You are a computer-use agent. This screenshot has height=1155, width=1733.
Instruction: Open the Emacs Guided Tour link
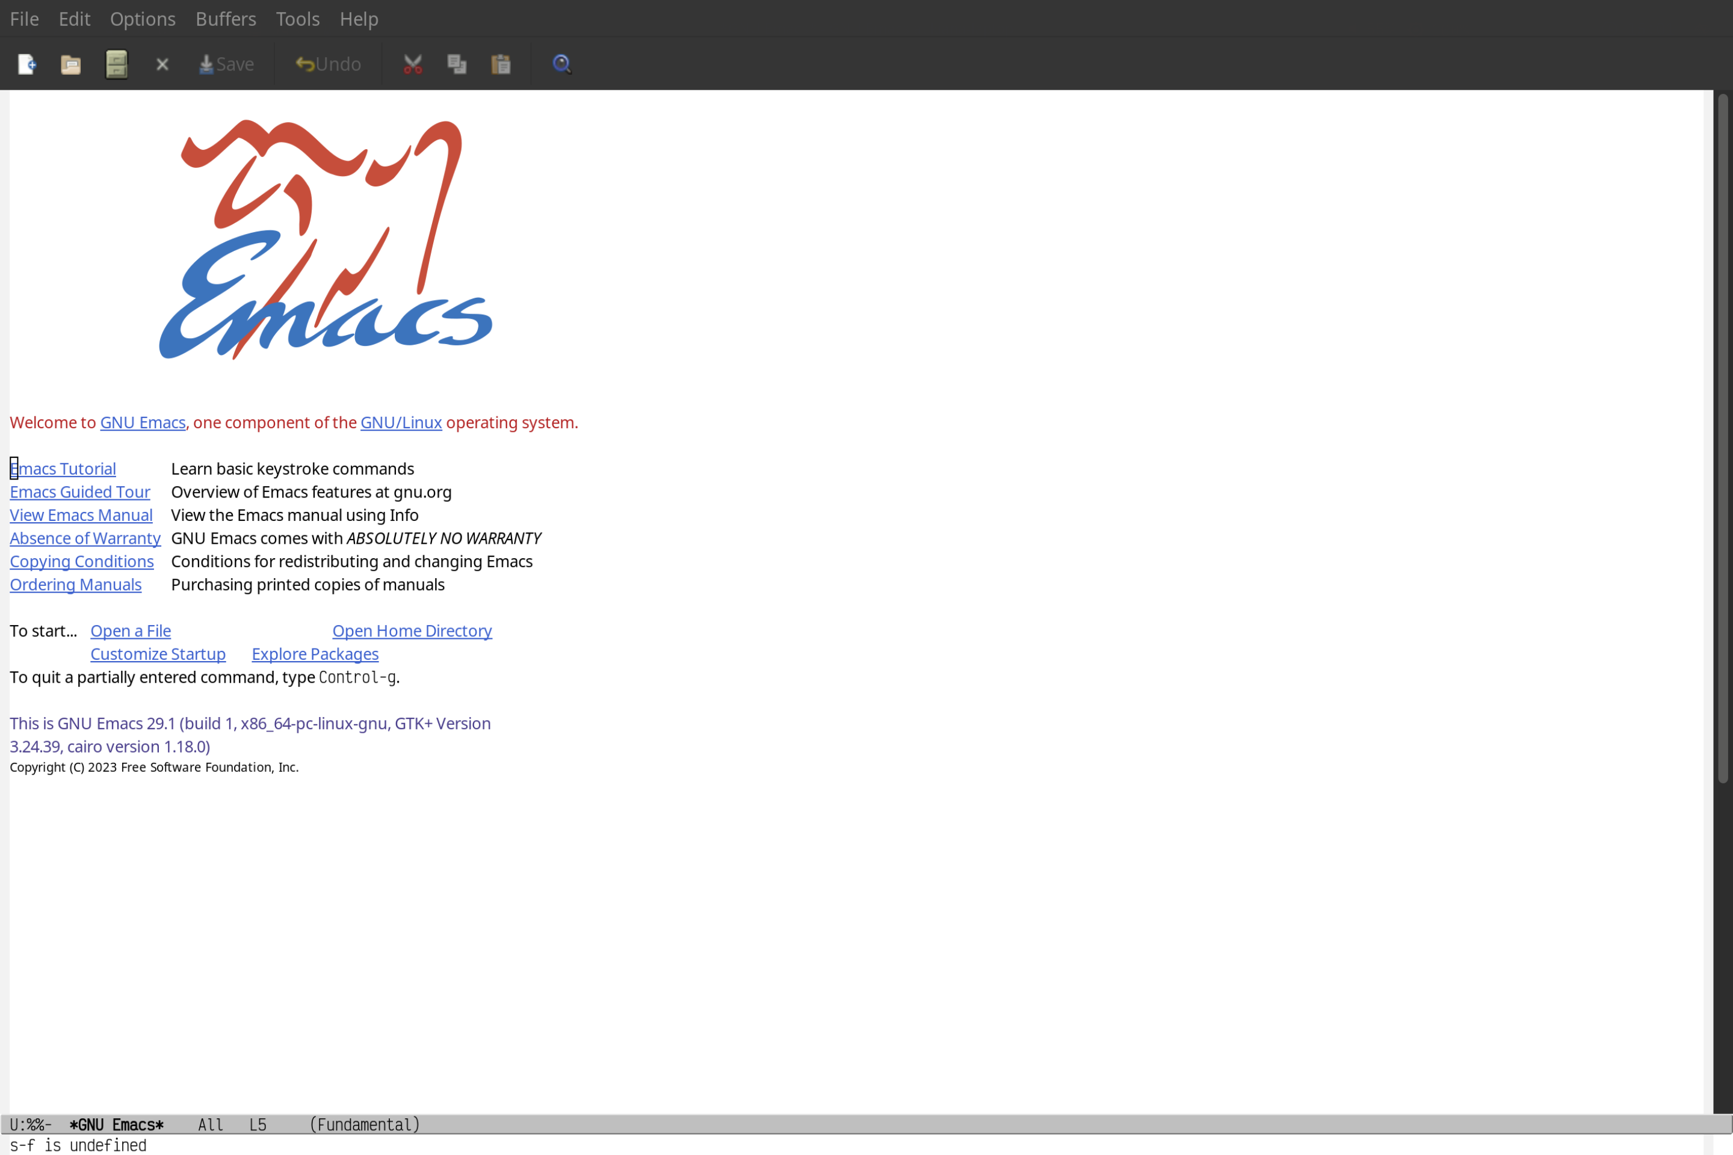(80, 491)
